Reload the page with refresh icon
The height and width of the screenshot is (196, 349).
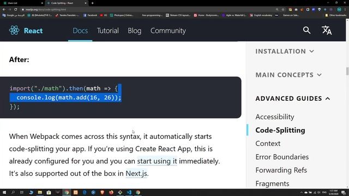16,10
